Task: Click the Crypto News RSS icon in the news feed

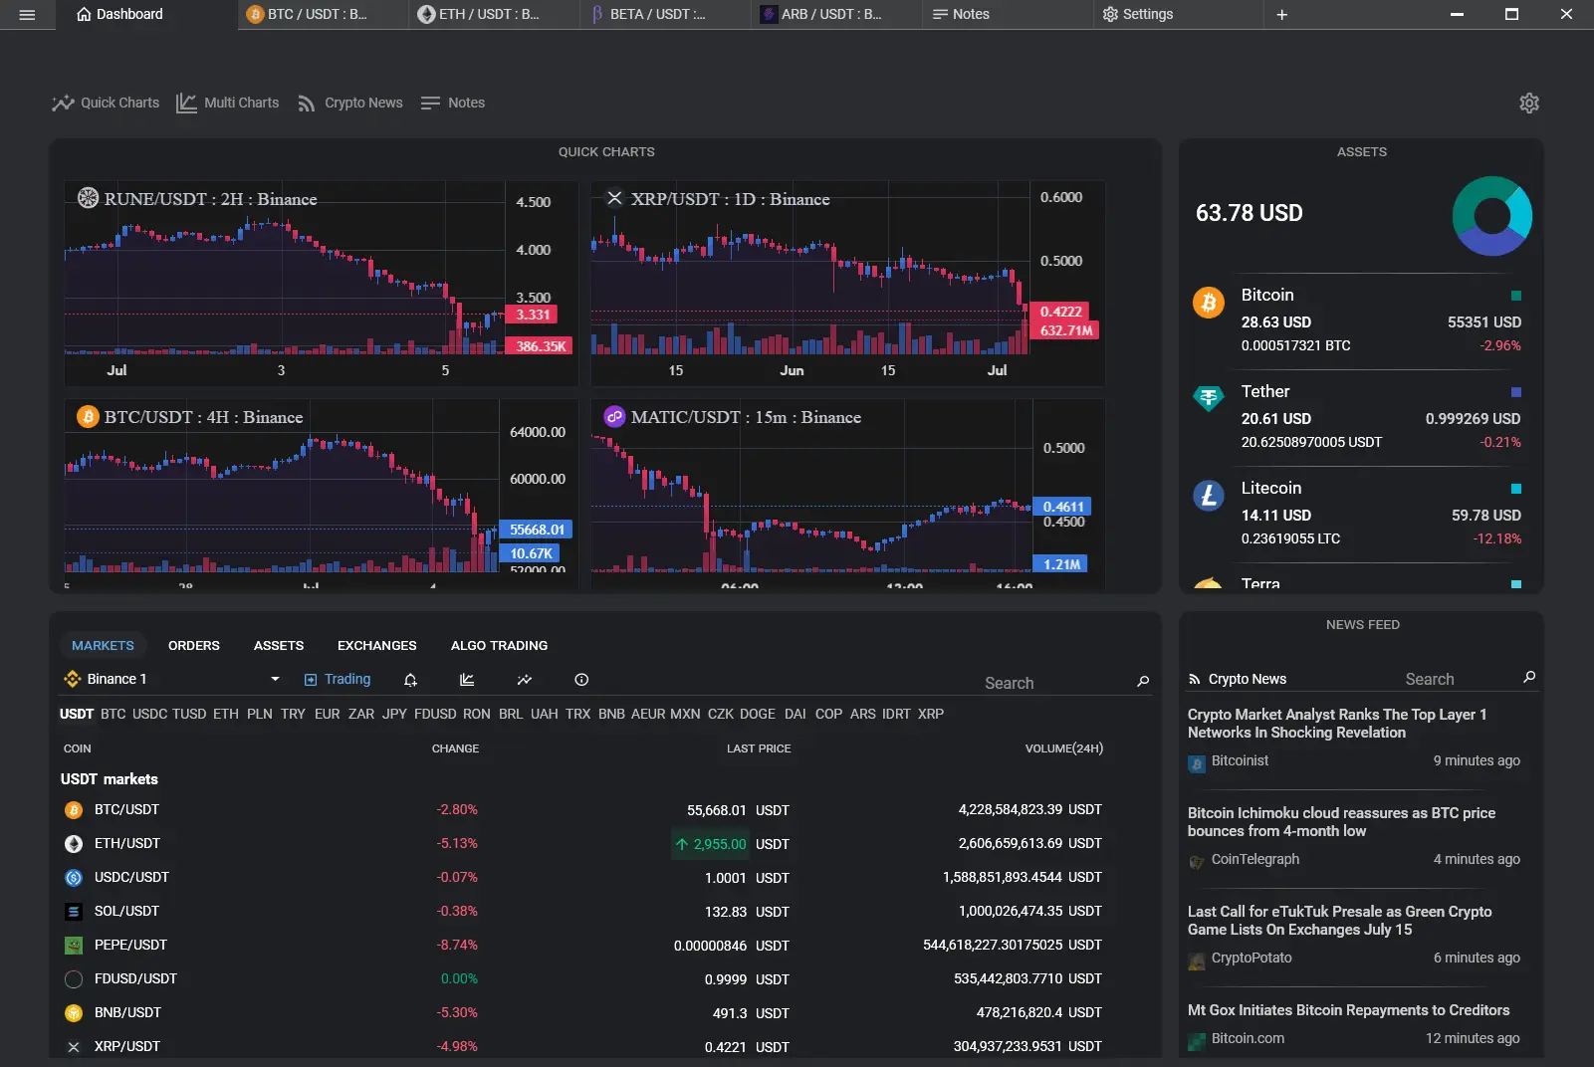Action: pyautogui.click(x=1195, y=680)
